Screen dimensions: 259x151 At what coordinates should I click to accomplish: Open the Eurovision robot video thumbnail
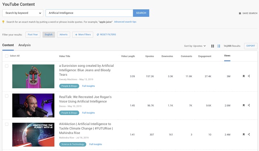coord(33,76)
